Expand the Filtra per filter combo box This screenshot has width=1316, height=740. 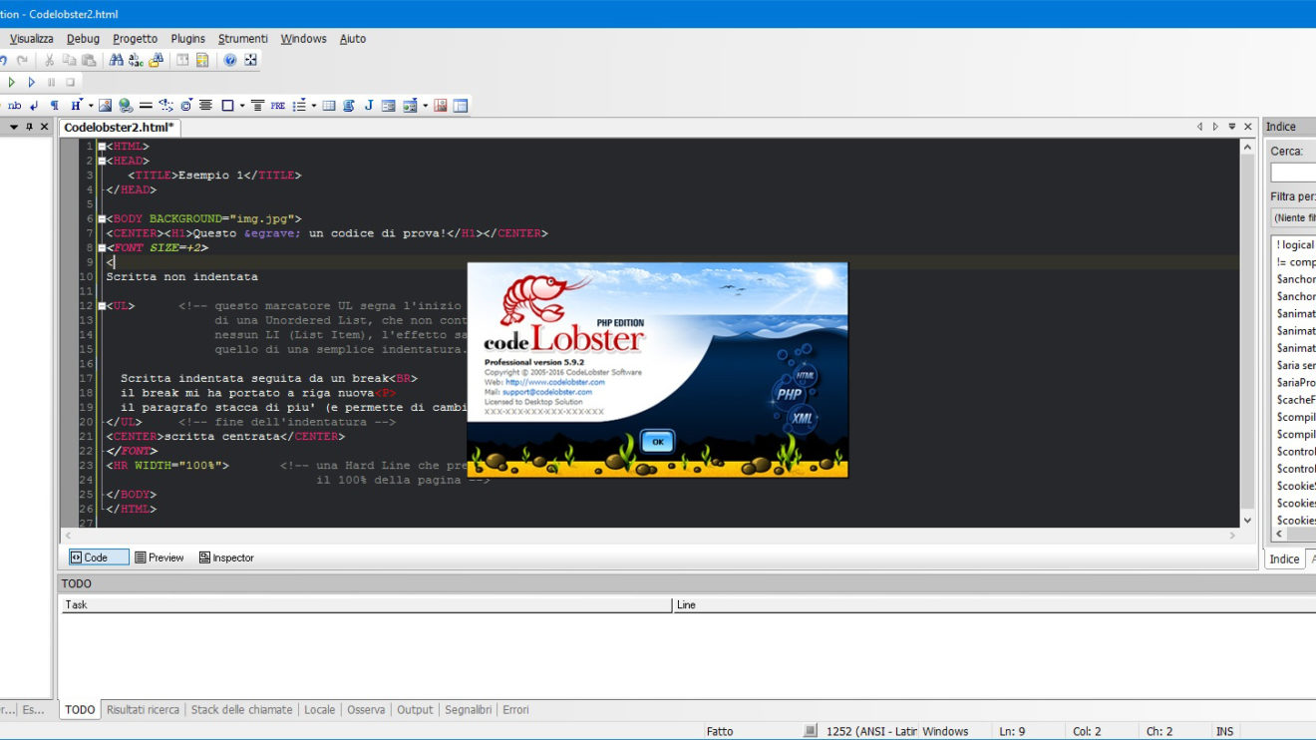(x=1292, y=217)
